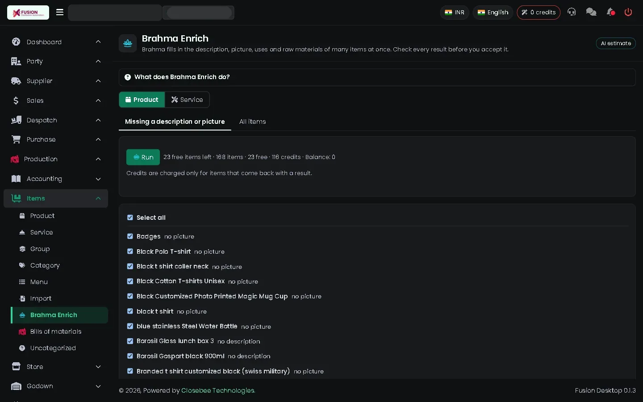Click the Purchase cart icon
The height and width of the screenshot is (402, 643).
[16, 139]
